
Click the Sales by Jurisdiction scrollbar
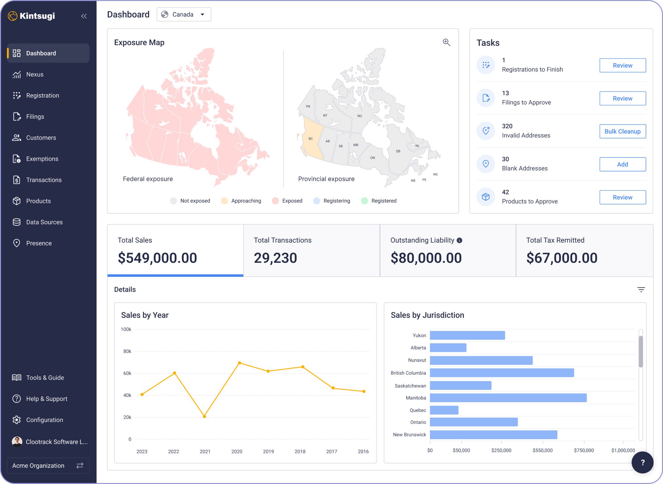pyautogui.click(x=640, y=352)
